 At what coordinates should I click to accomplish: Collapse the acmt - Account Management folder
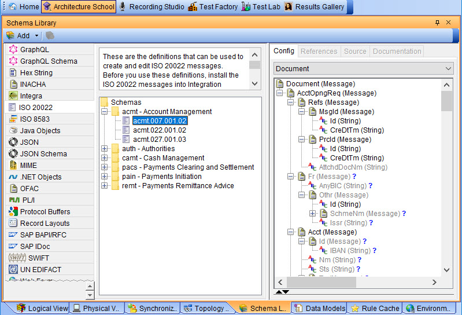click(x=104, y=112)
